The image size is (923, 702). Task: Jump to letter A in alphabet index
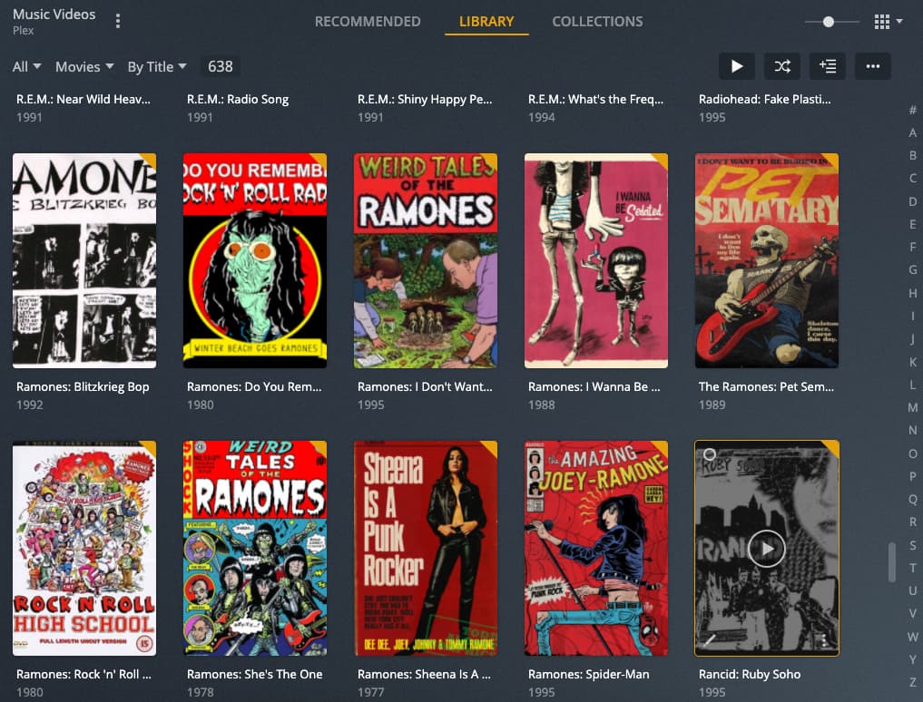coord(912,132)
